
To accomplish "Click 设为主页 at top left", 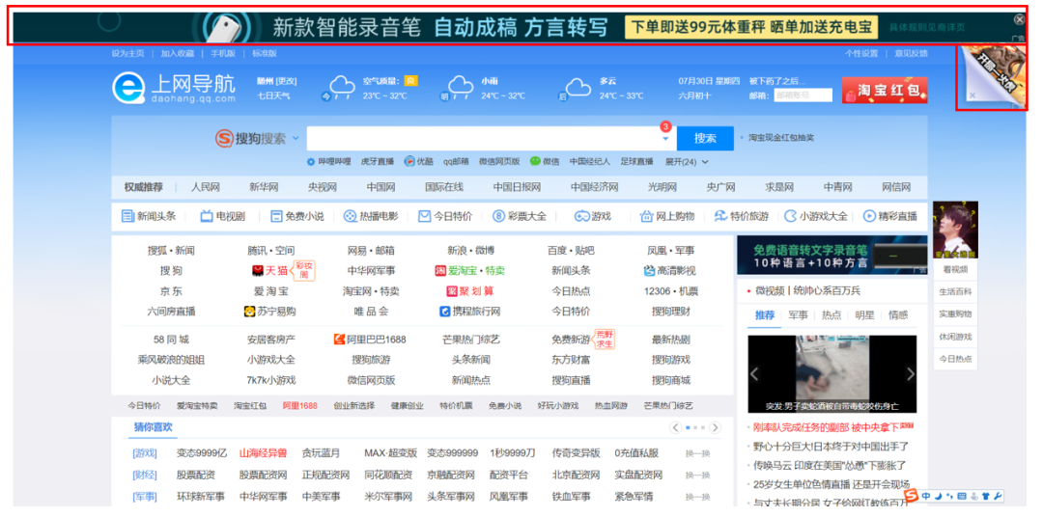I will [127, 53].
